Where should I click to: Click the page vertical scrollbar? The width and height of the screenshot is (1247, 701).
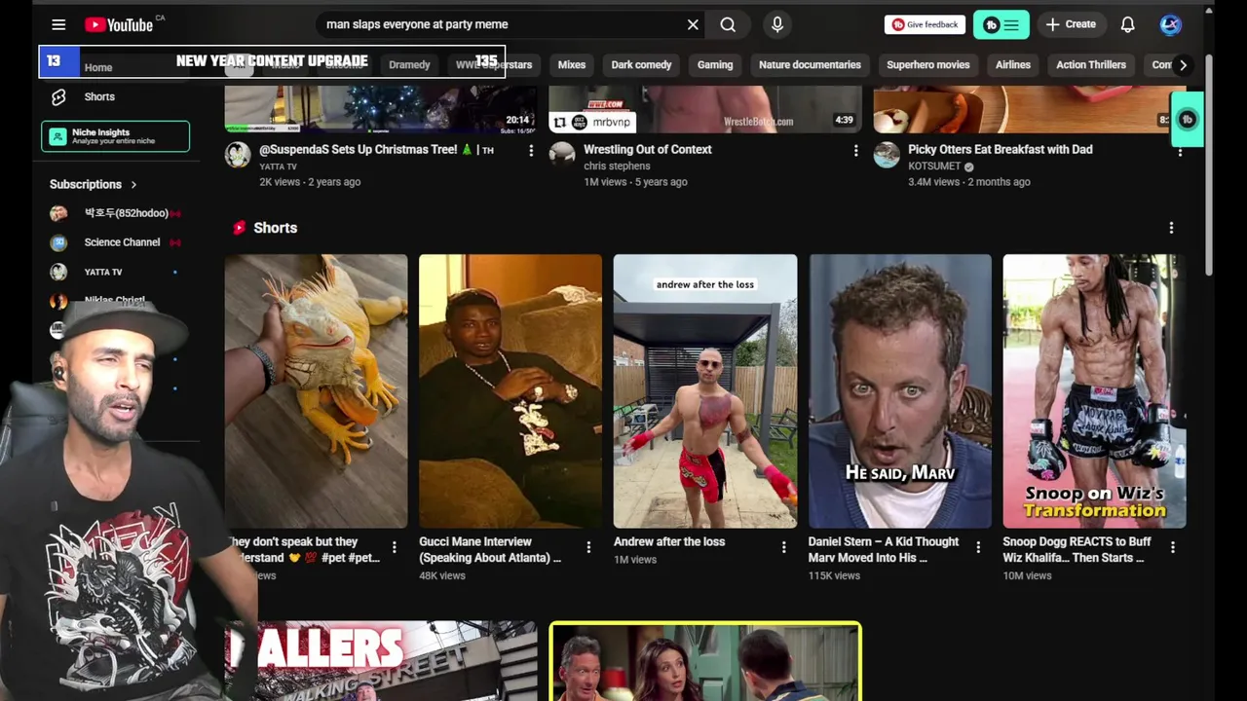1209,166
